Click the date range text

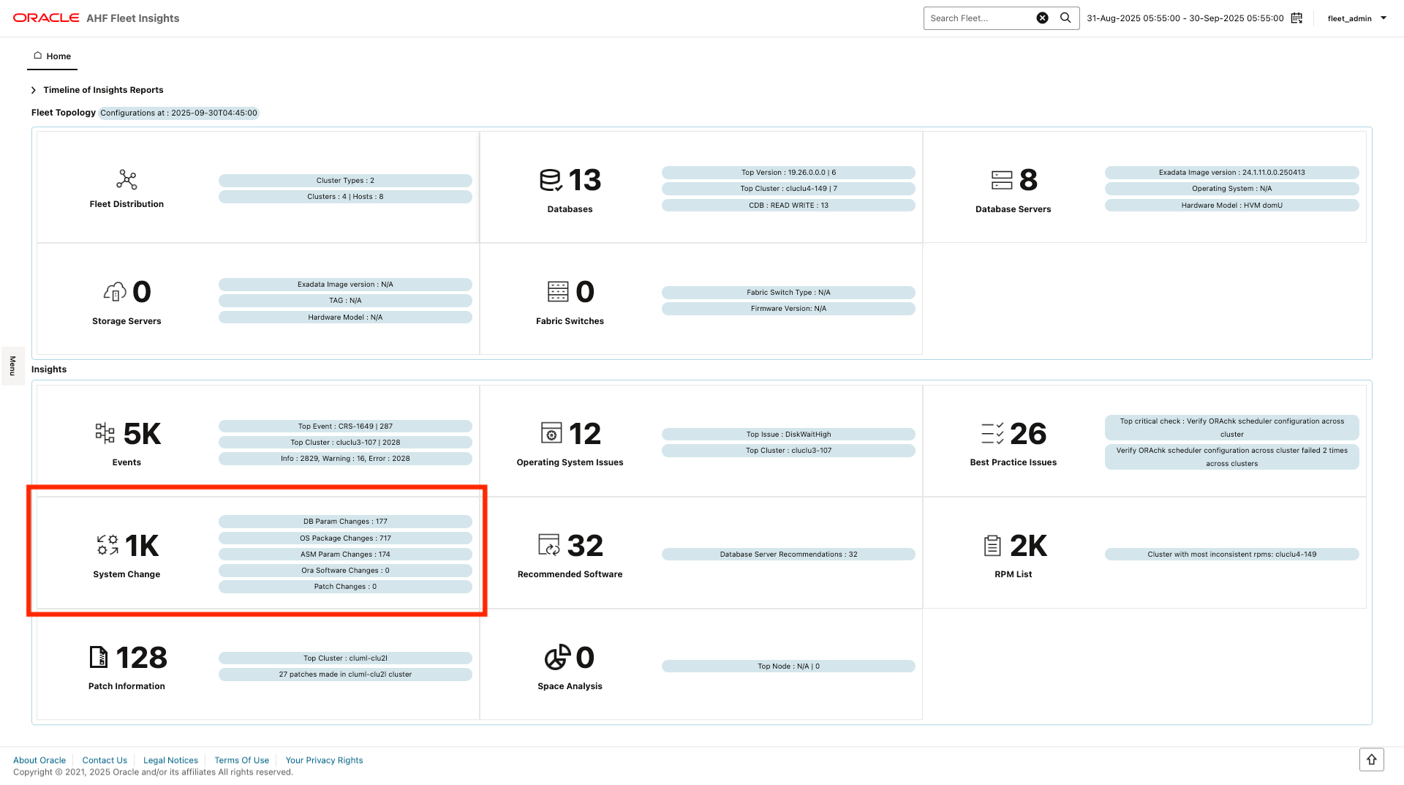coord(1185,18)
